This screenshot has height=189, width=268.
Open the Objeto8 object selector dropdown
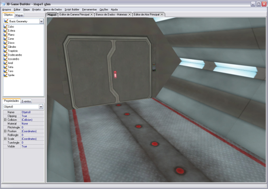click(41, 107)
